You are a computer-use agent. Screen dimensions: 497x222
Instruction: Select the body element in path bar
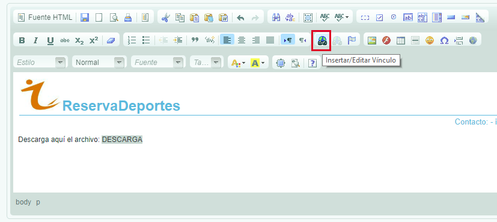pos(23,202)
